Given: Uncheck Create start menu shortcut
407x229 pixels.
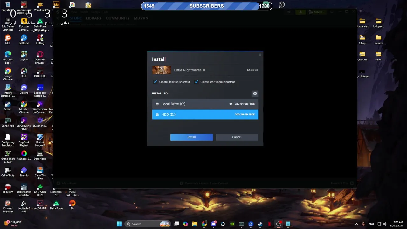Looking at the screenshot, I should pos(197,82).
